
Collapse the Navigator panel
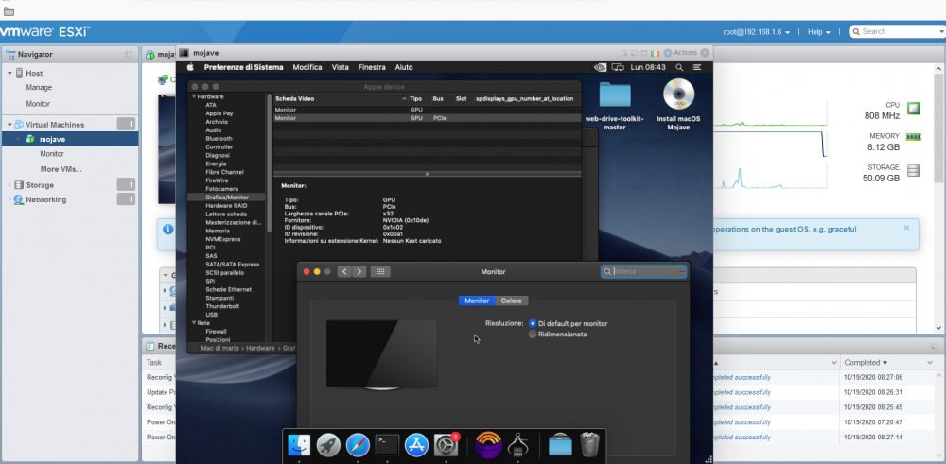click(x=129, y=54)
